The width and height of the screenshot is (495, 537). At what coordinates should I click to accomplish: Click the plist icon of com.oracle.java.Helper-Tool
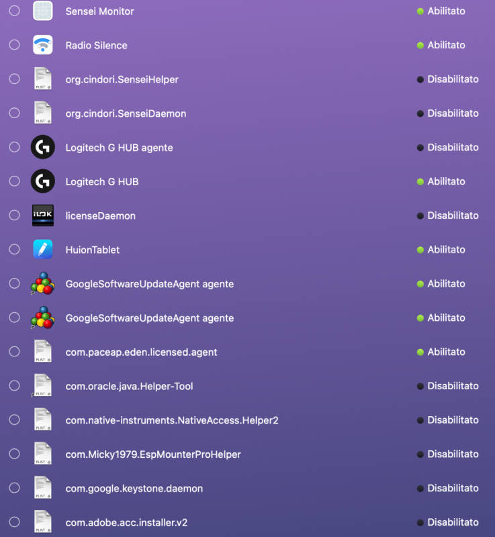click(43, 385)
